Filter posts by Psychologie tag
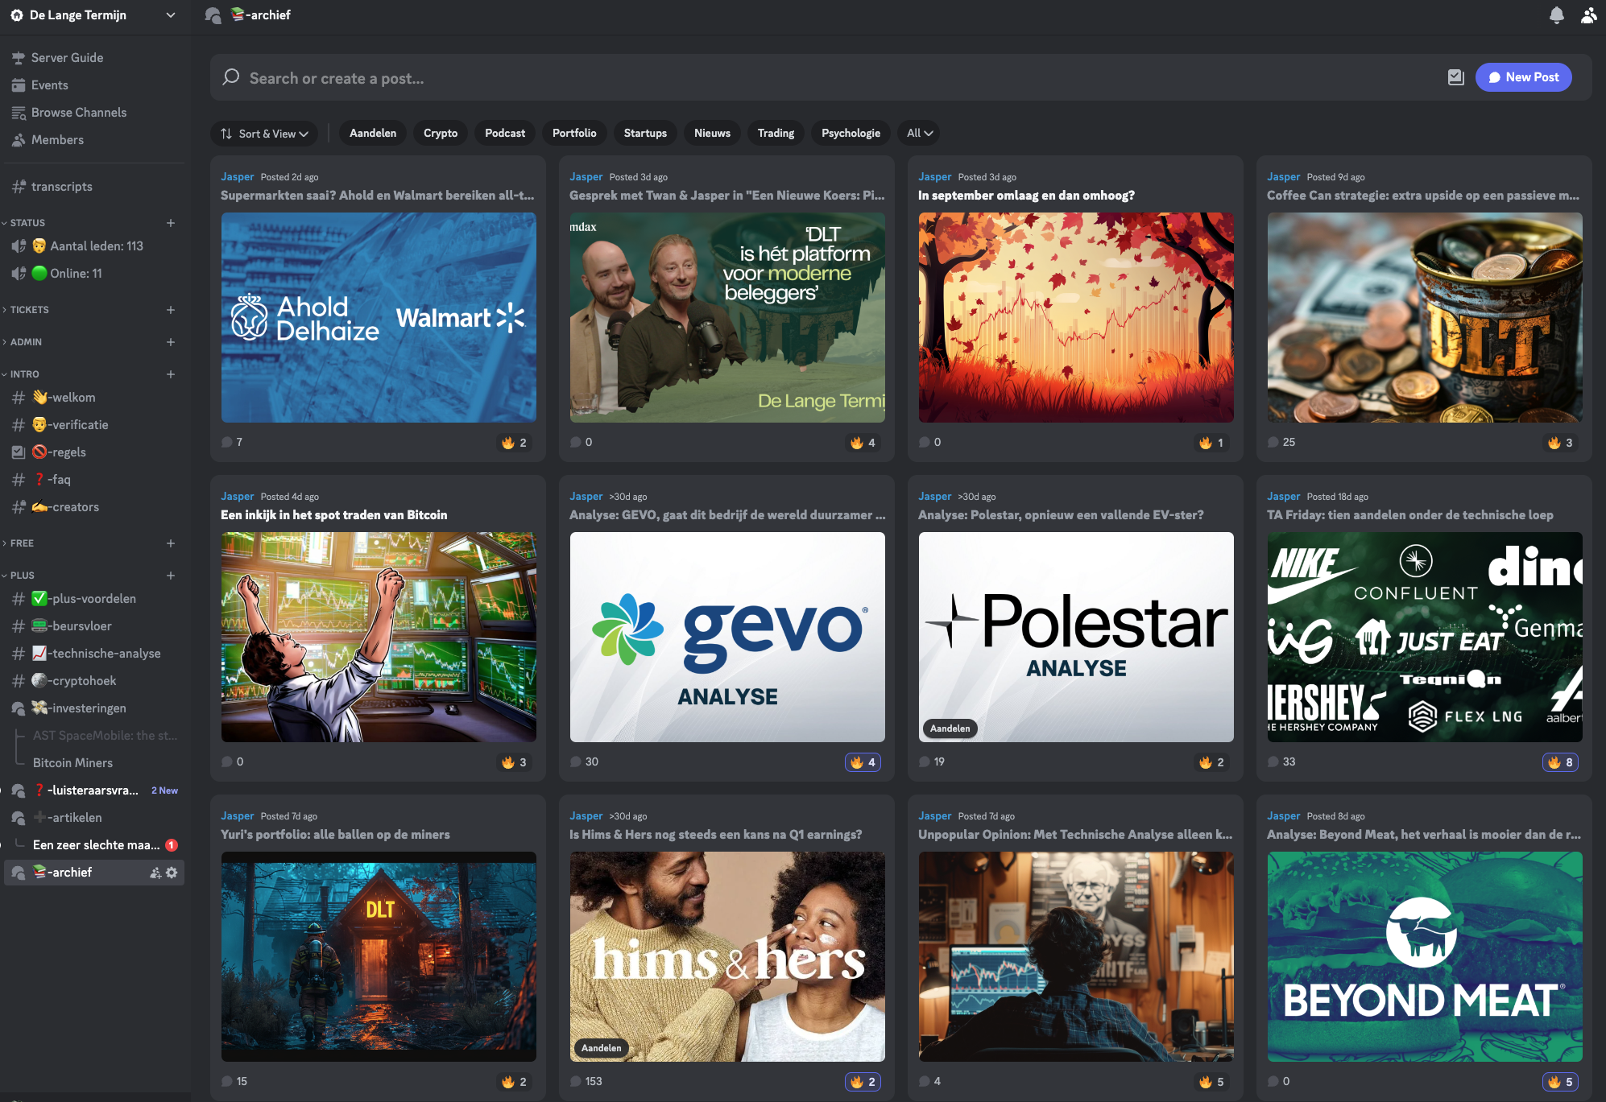 (x=851, y=134)
